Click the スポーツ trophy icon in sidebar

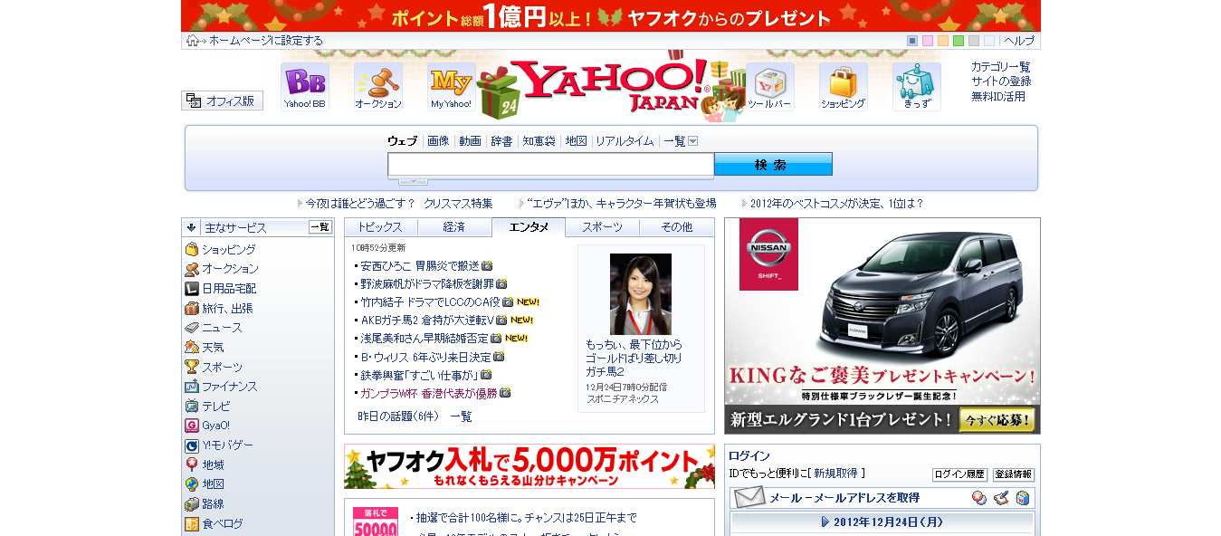click(192, 367)
